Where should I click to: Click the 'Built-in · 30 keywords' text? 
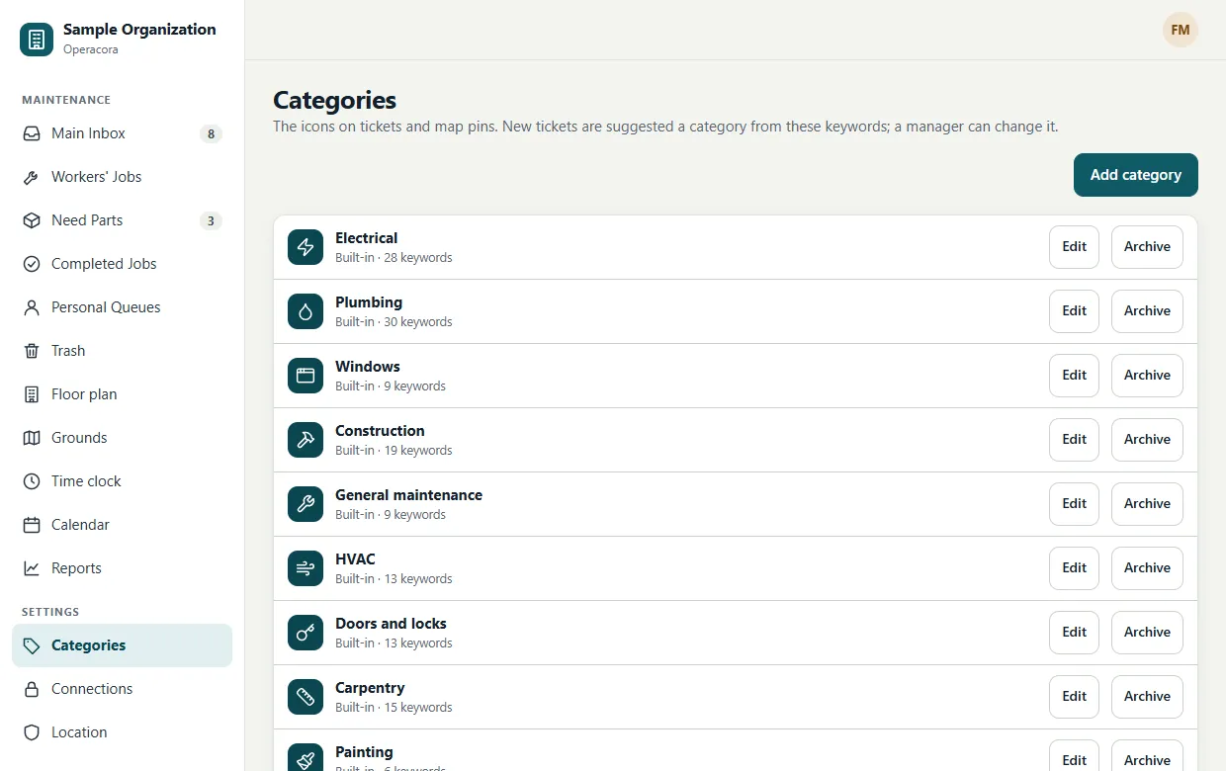pos(394,322)
